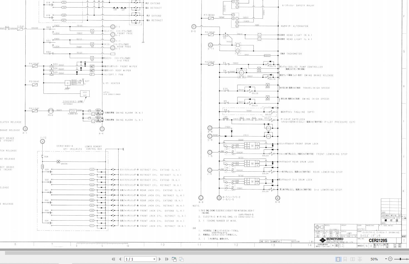Screen dimensions: 409x264
Task: Click the LOWER REMORT CONTROL BOX label
Action: click(x=93, y=148)
